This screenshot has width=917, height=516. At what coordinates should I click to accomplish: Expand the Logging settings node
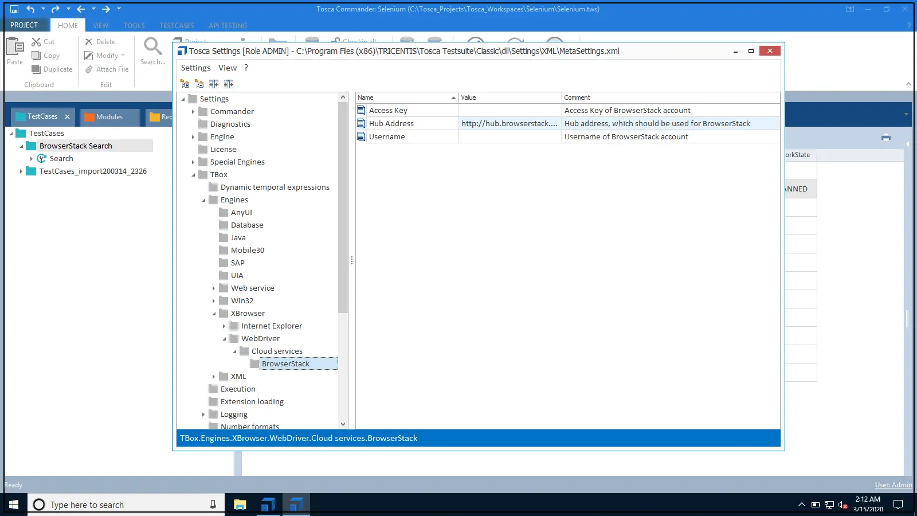[x=203, y=415]
